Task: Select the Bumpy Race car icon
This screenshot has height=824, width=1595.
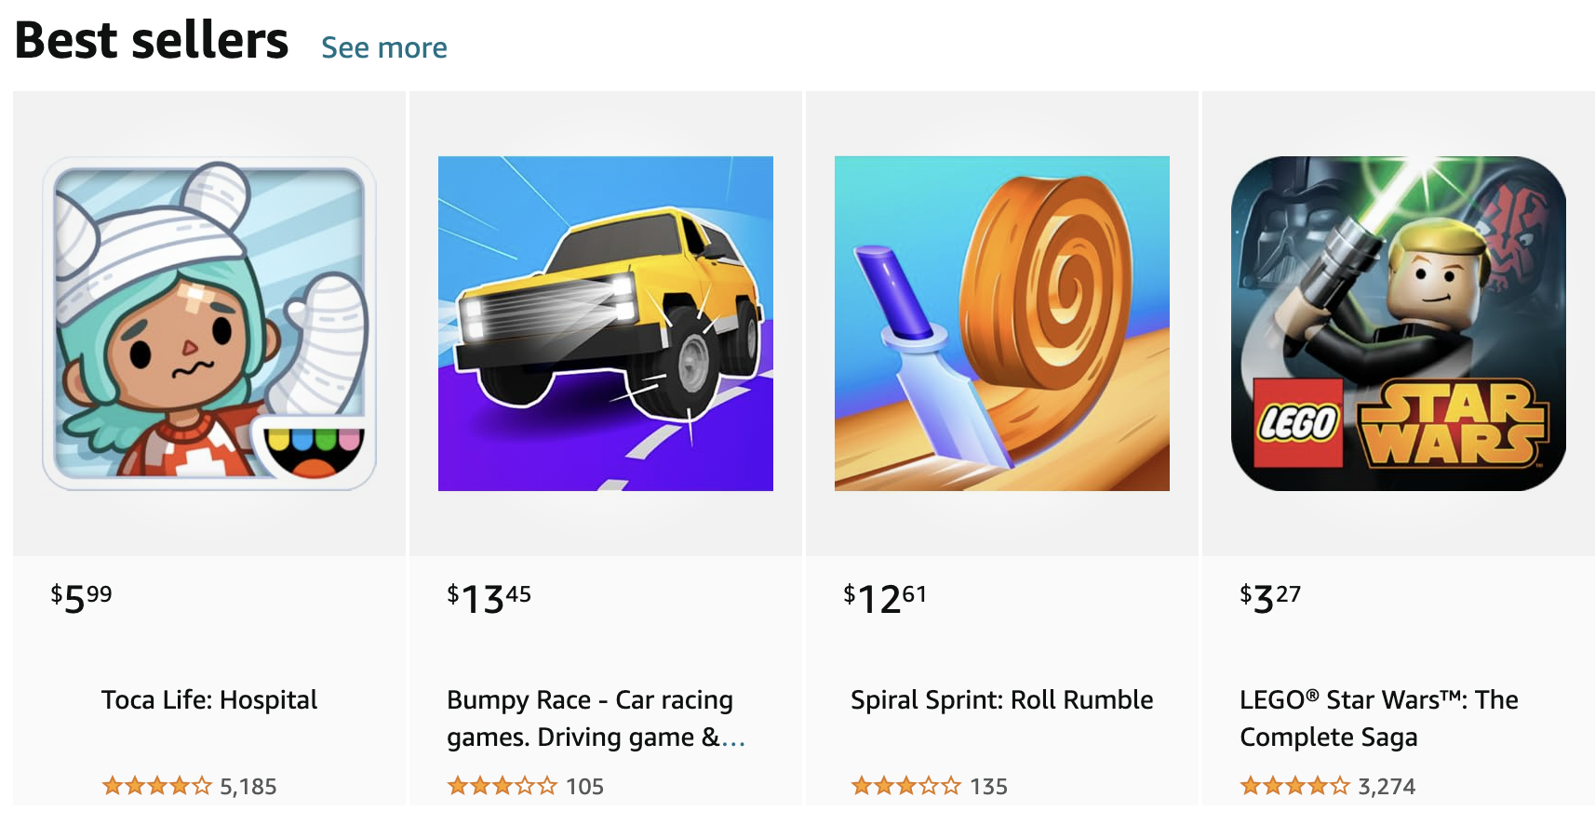Action: click(x=605, y=323)
